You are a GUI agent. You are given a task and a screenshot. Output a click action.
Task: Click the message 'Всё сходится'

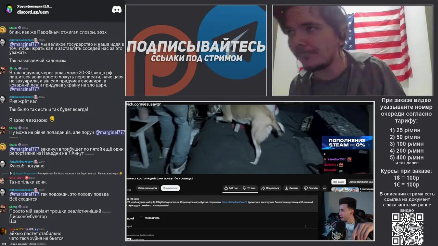[23, 199]
